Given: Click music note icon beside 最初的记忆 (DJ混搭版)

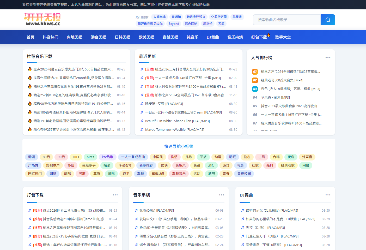Looking at the screenshot, I should (242, 210).
